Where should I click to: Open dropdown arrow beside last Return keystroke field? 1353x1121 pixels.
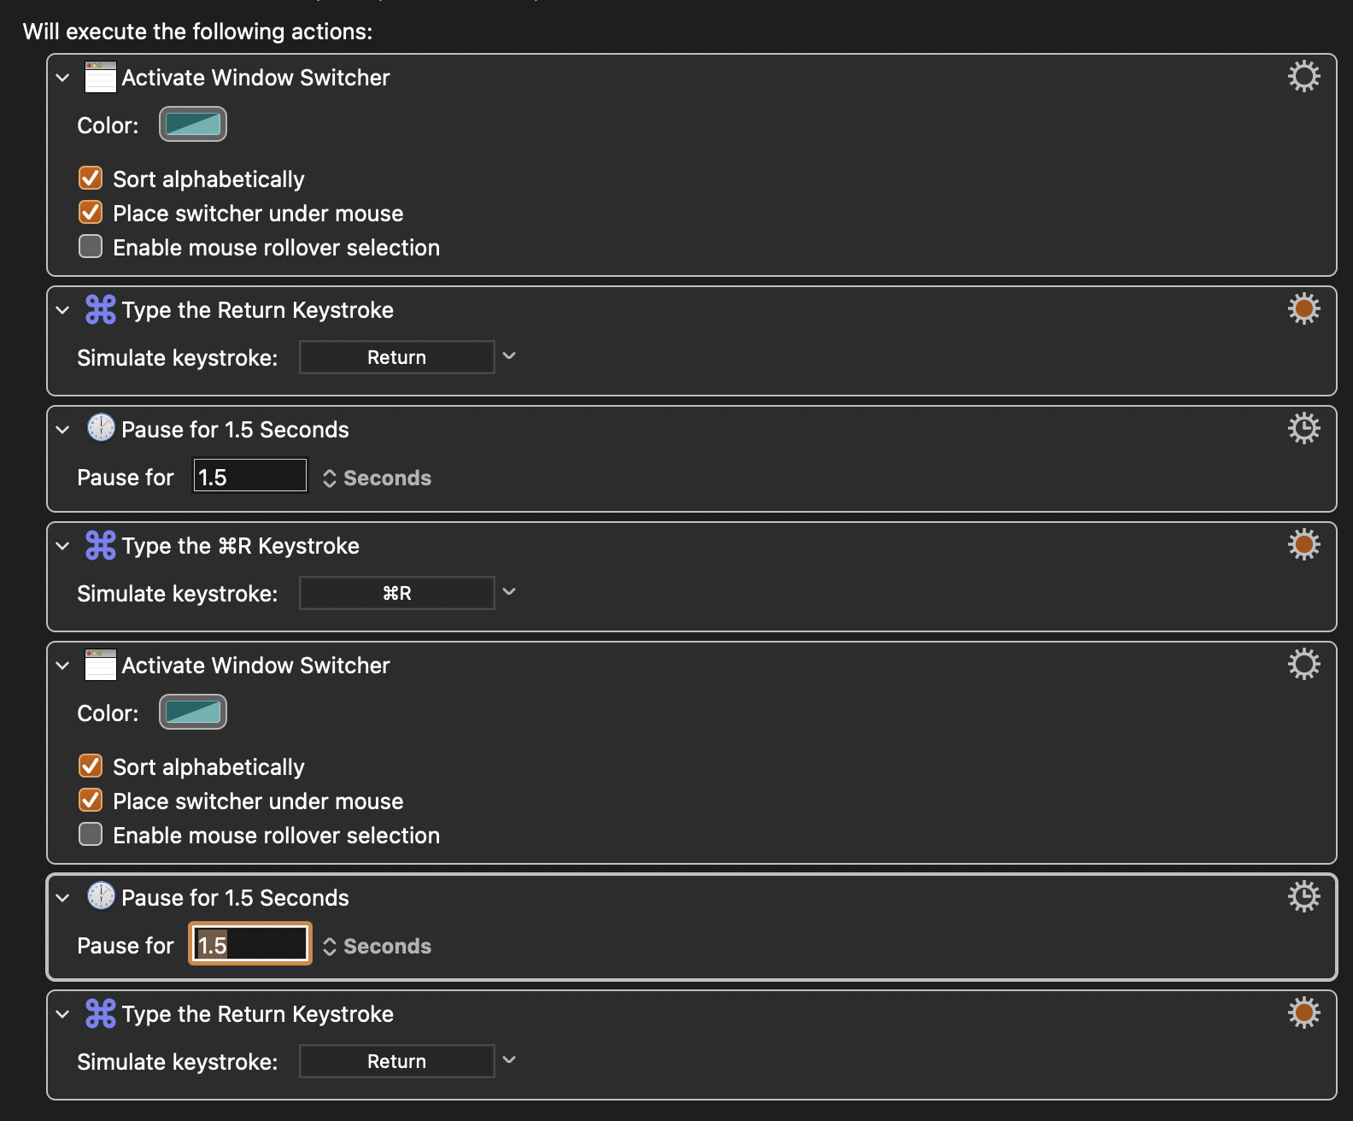pyautogui.click(x=509, y=1060)
